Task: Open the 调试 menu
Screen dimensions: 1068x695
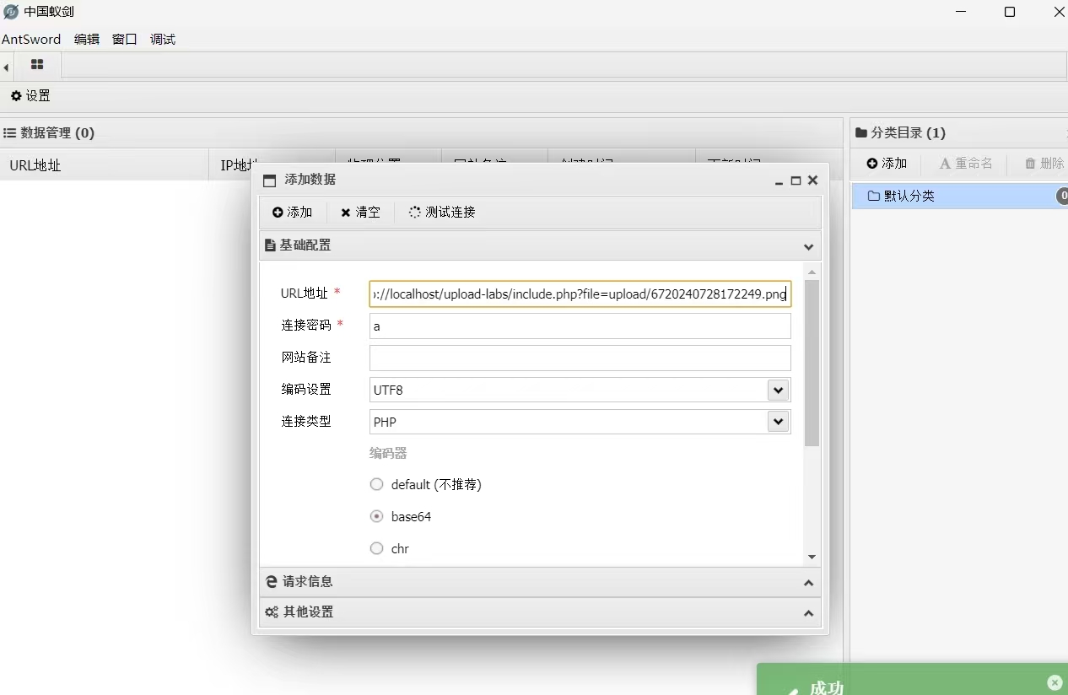Action: [163, 39]
